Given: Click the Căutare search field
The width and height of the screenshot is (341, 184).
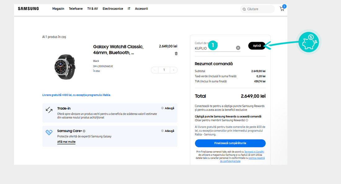Looking at the screenshot, I should 257,9.
